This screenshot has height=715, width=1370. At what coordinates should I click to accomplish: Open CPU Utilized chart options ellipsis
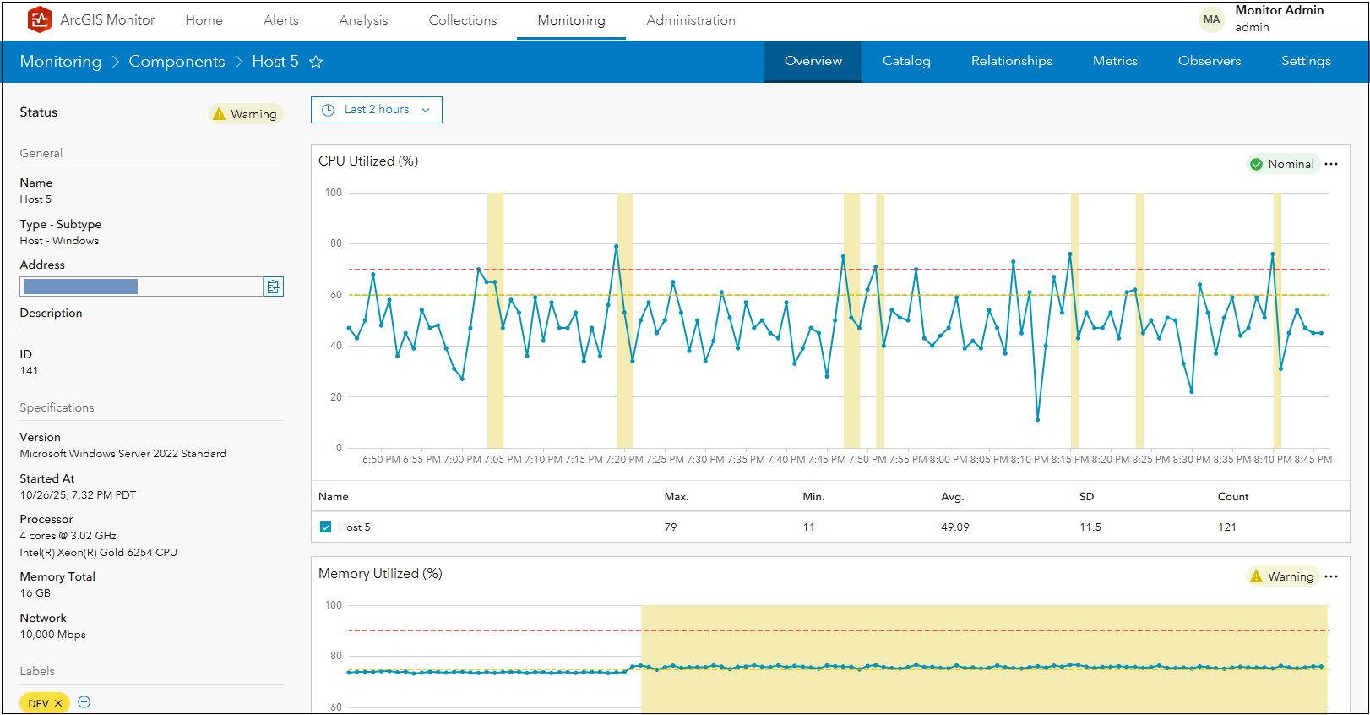click(1331, 164)
